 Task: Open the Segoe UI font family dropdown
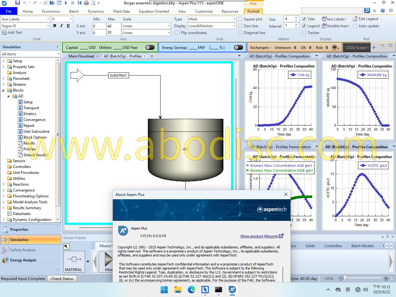tap(48, 26)
